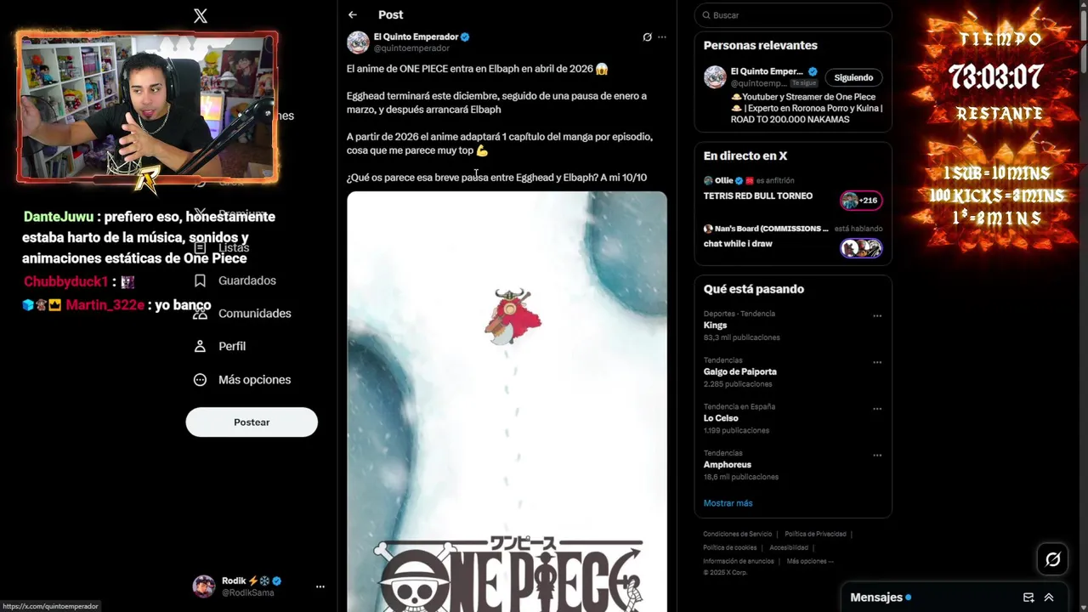This screenshot has width=1088, height=612.
Task: Expand the Mensajes panel with double chevron
Action: pyautogui.click(x=1049, y=598)
